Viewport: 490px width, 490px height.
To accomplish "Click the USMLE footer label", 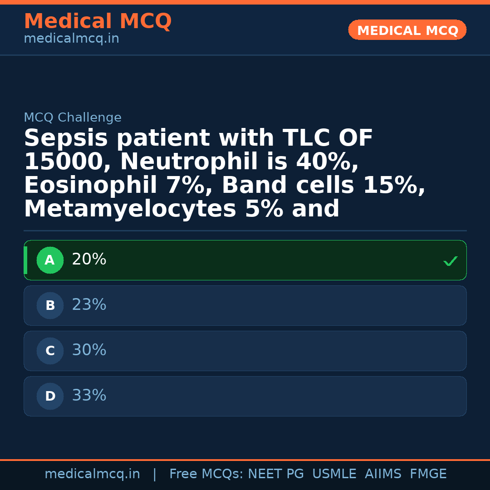I will (334, 474).
